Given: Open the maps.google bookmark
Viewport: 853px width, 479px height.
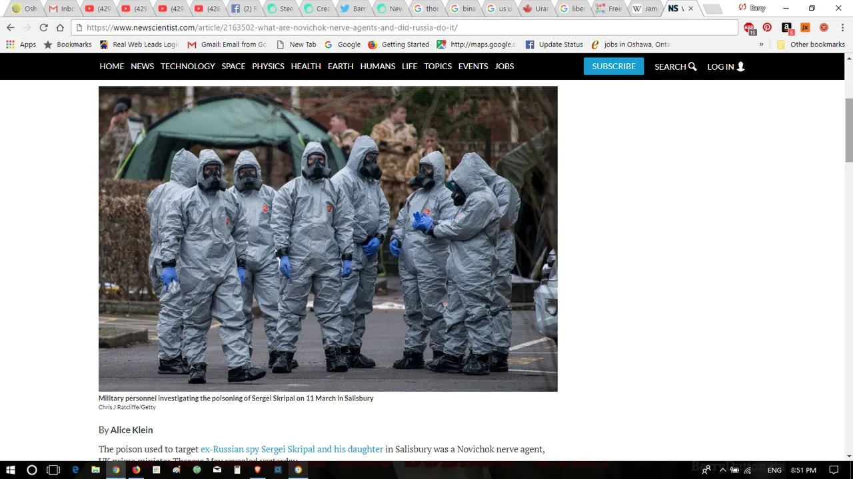Looking at the screenshot, I should [x=477, y=45].
